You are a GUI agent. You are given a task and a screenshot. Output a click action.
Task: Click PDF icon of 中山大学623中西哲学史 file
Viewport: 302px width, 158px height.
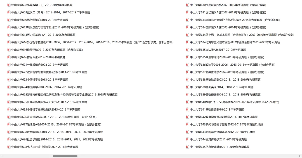[x=9, y=80]
